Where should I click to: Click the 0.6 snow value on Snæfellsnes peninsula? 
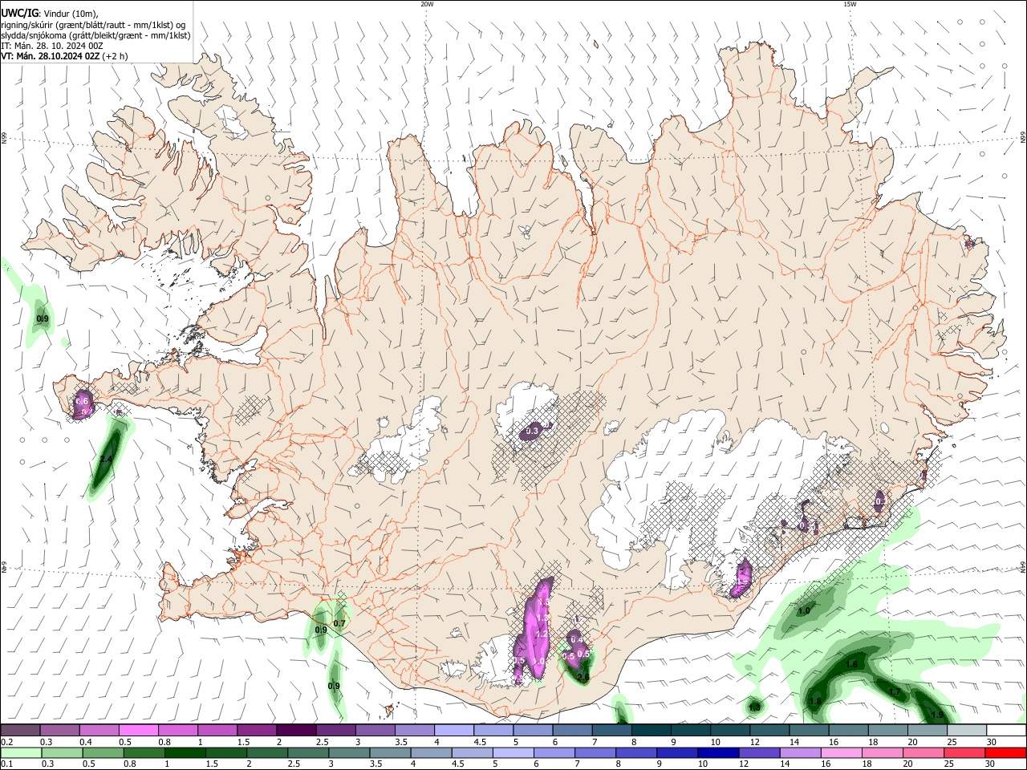[81, 401]
